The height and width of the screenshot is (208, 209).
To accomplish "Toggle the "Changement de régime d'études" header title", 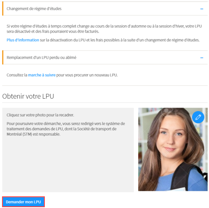I will pyautogui.click(x=34, y=9).
